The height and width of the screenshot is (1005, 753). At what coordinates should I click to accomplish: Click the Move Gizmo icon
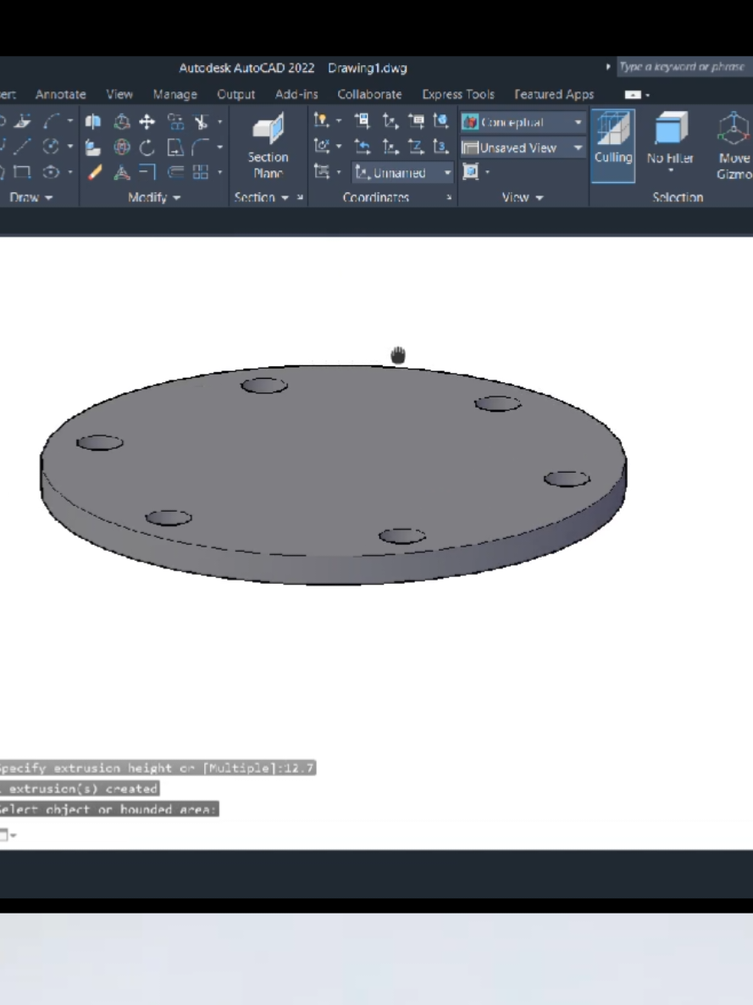pyautogui.click(x=734, y=146)
